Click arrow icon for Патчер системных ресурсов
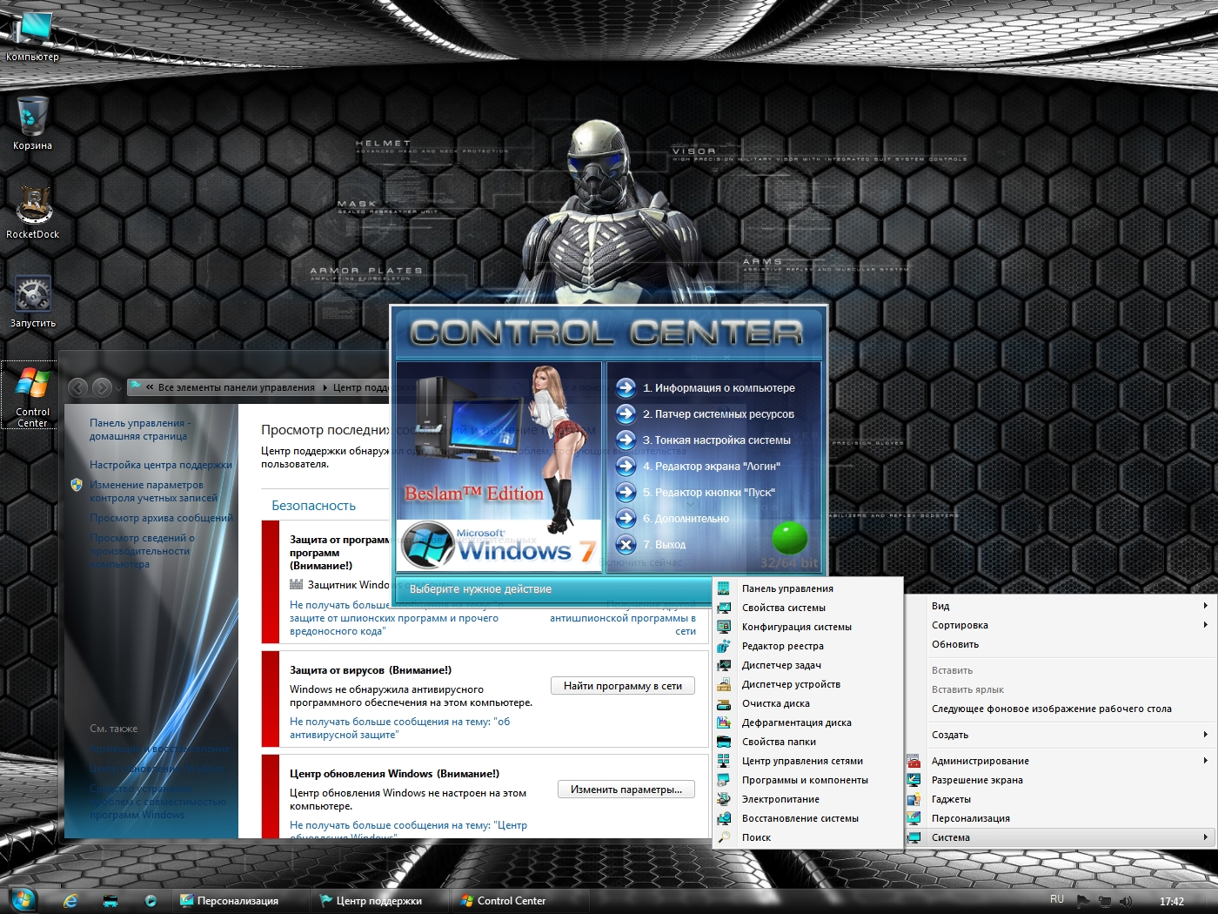This screenshot has height=914, width=1218. coord(626,414)
